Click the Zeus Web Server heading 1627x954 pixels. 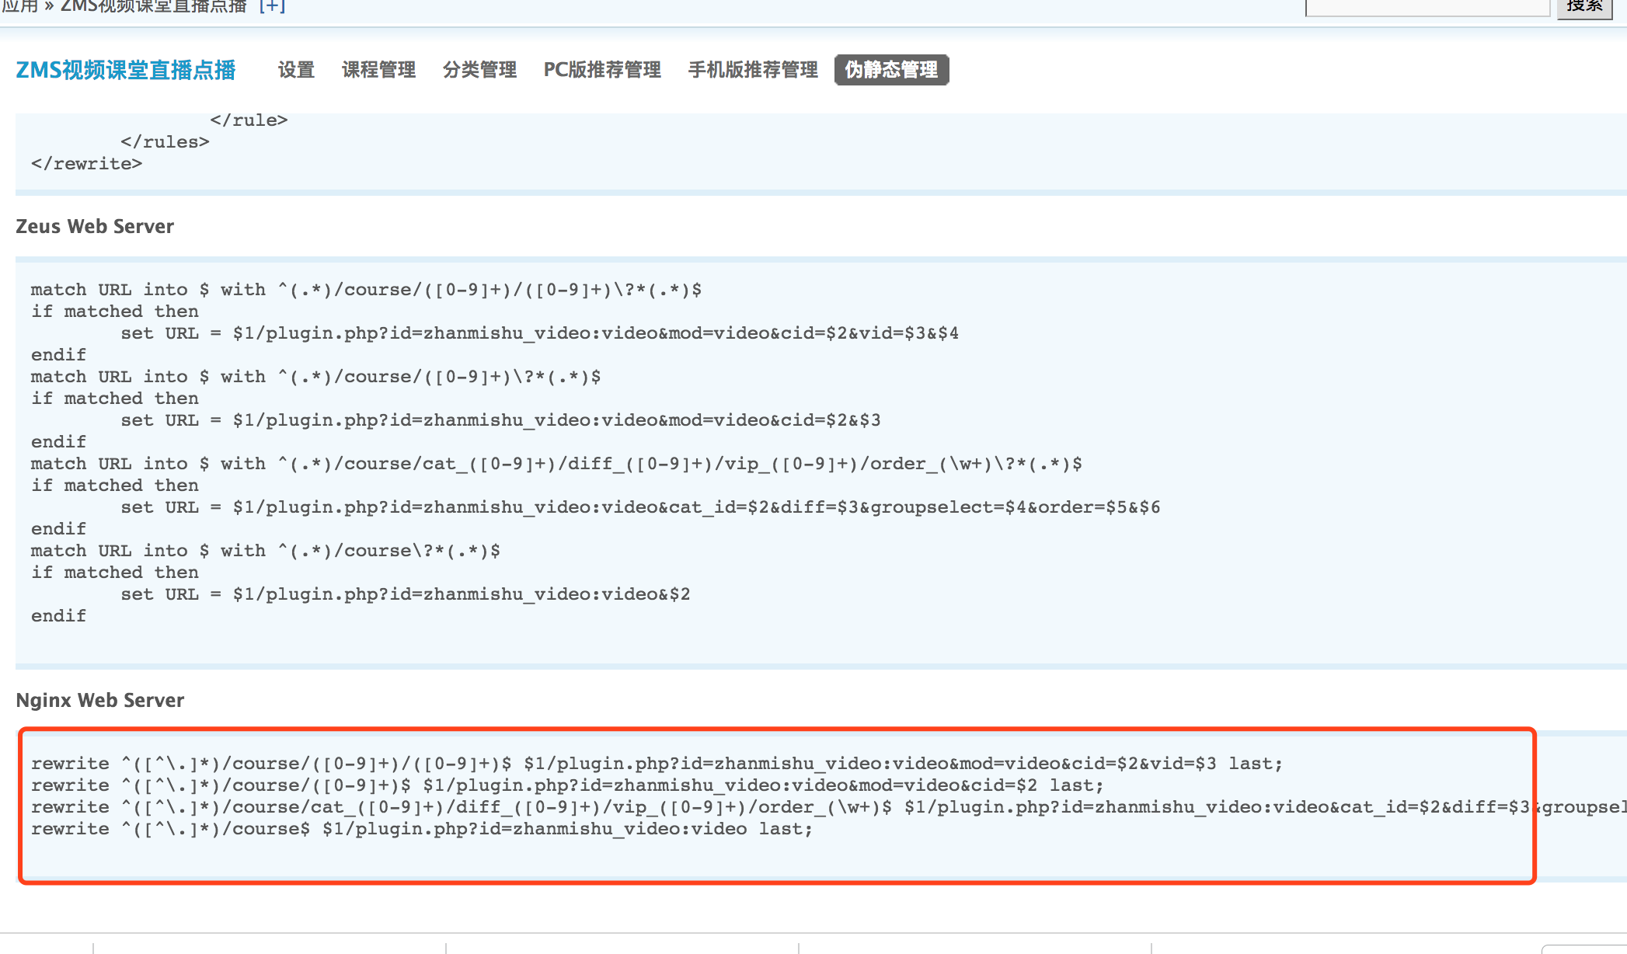[x=95, y=226]
